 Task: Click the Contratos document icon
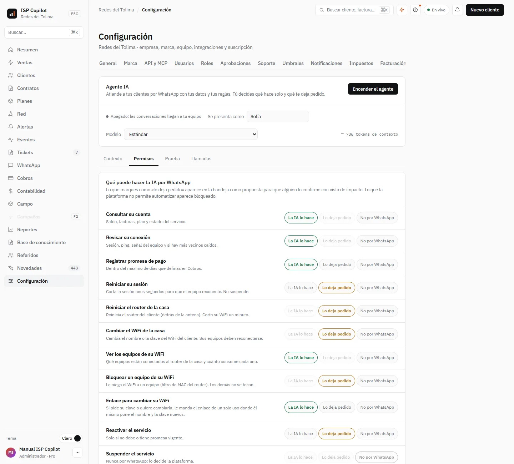[x=11, y=88]
